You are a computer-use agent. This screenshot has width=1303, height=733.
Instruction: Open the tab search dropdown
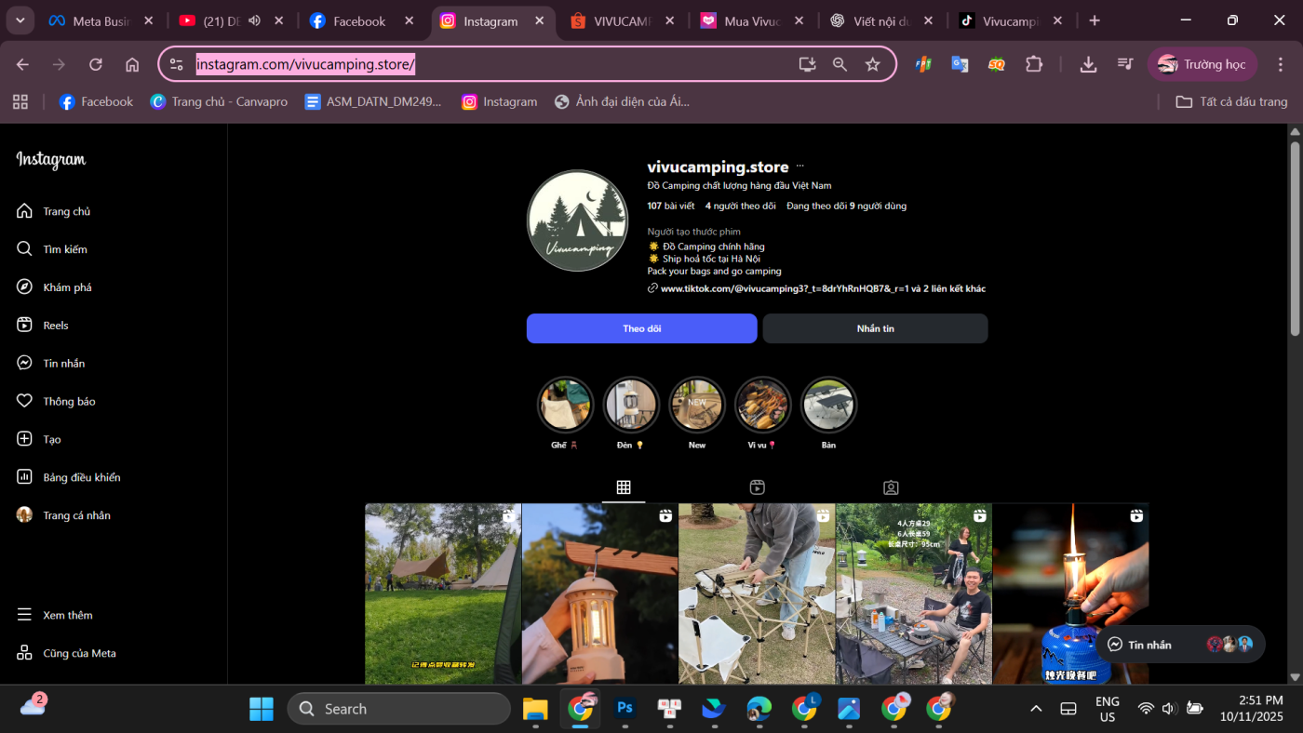coord(20,20)
